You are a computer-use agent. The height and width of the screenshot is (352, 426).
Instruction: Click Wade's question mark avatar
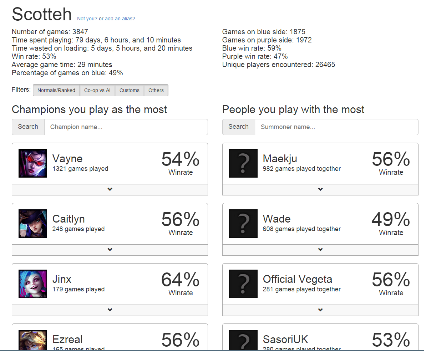(243, 224)
